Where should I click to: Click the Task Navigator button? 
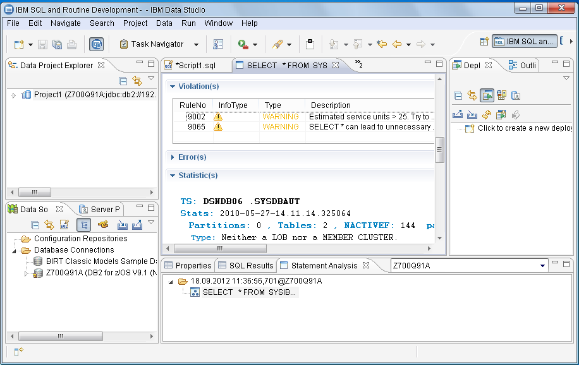point(151,44)
